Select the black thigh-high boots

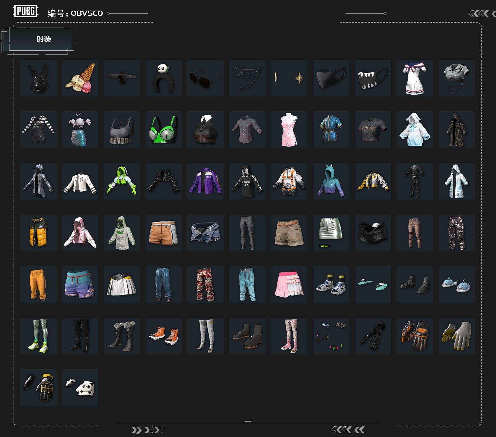80,336
